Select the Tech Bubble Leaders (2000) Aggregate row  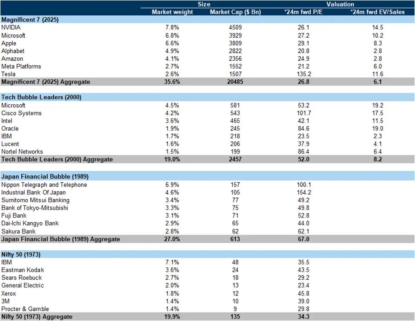(x=207, y=159)
